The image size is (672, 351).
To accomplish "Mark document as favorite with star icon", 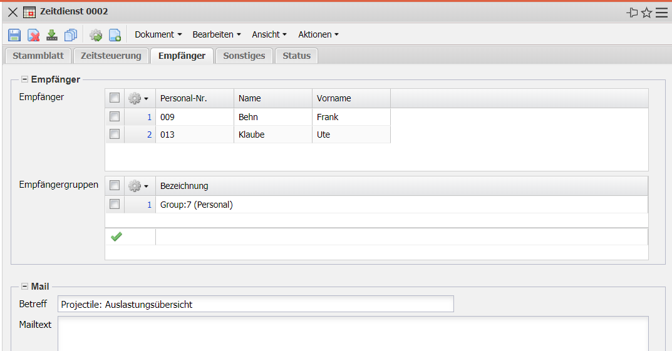I will pos(647,13).
